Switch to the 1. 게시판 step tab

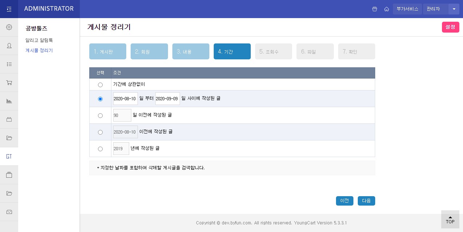point(108,51)
